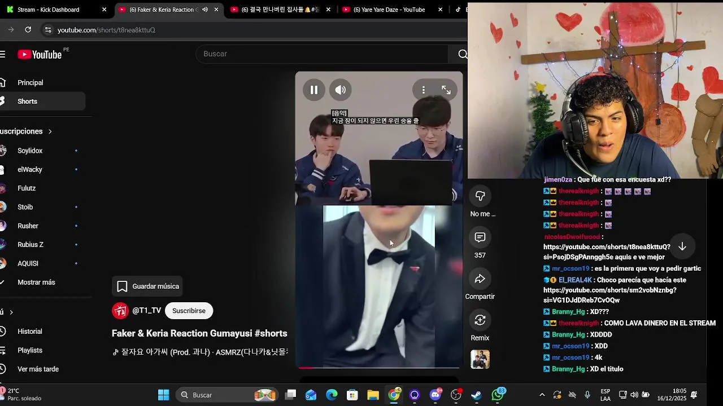Mute audio on Faker & Keria tab

pos(205,10)
